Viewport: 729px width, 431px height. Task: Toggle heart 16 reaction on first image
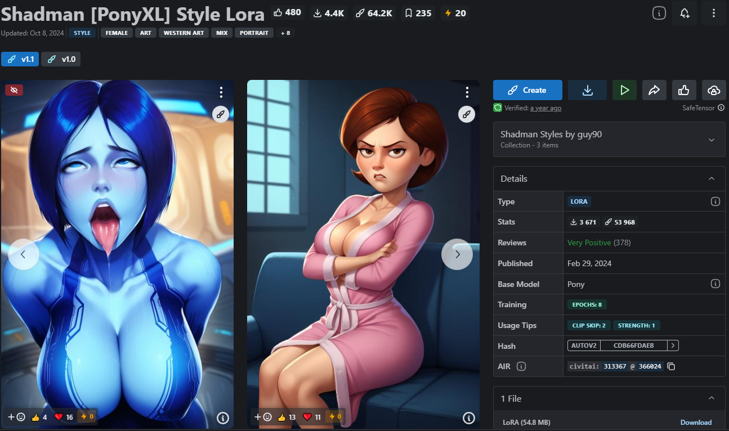64,417
